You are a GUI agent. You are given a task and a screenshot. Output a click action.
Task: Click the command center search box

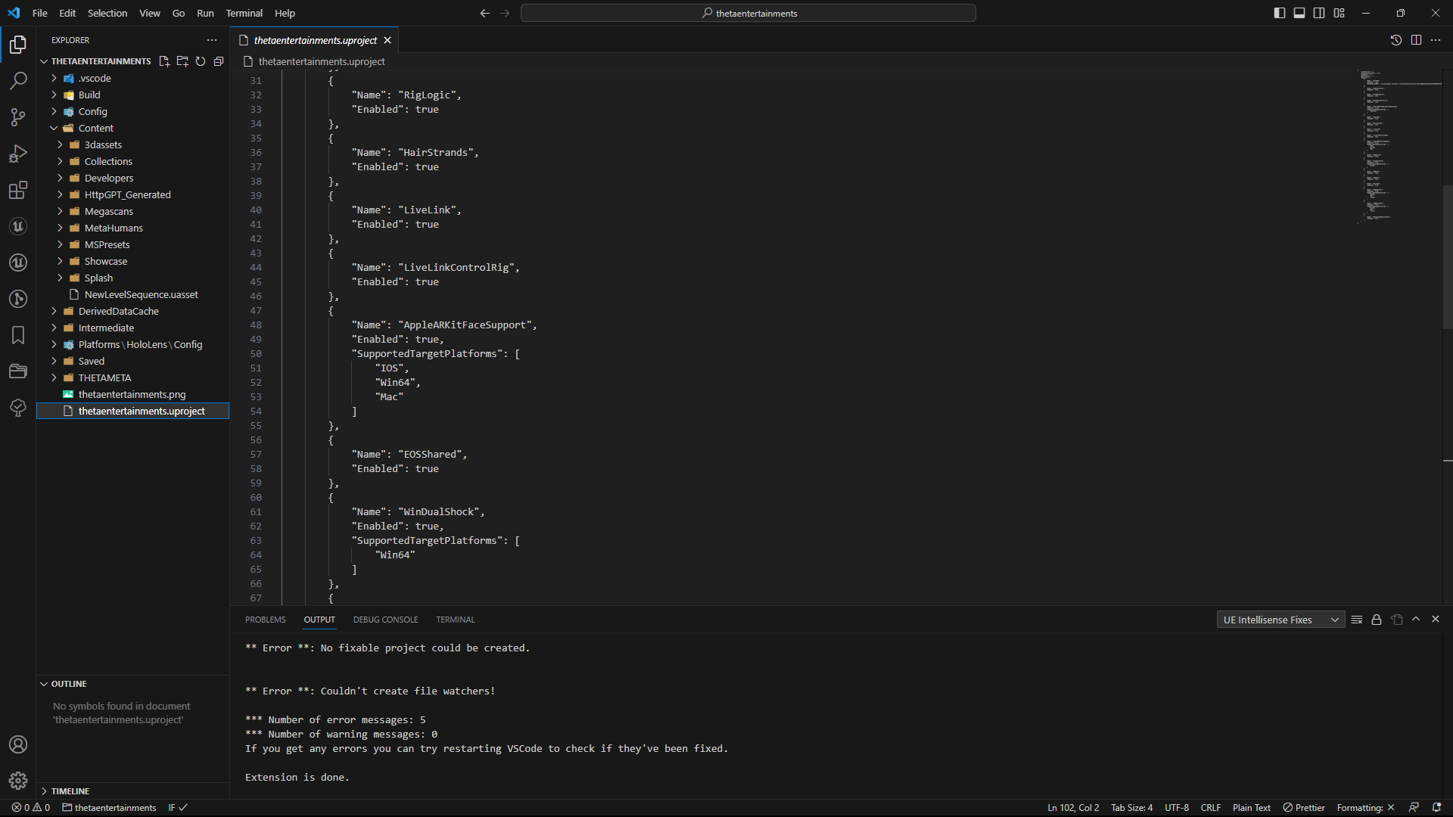pyautogui.click(x=748, y=13)
